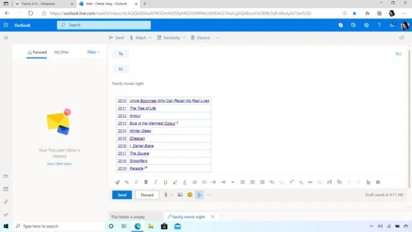Click the blue Send button
This screenshot has height=232, width=412.
pos(122,195)
